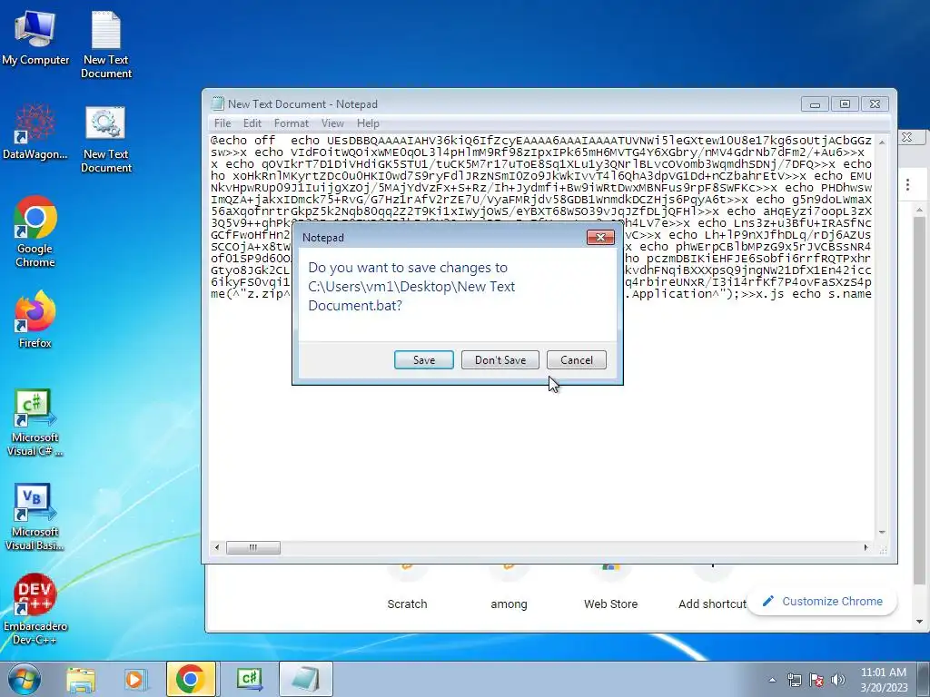Click Notepad horizontal scrollbar thumb
930x697 pixels.
[x=253, y=547]
